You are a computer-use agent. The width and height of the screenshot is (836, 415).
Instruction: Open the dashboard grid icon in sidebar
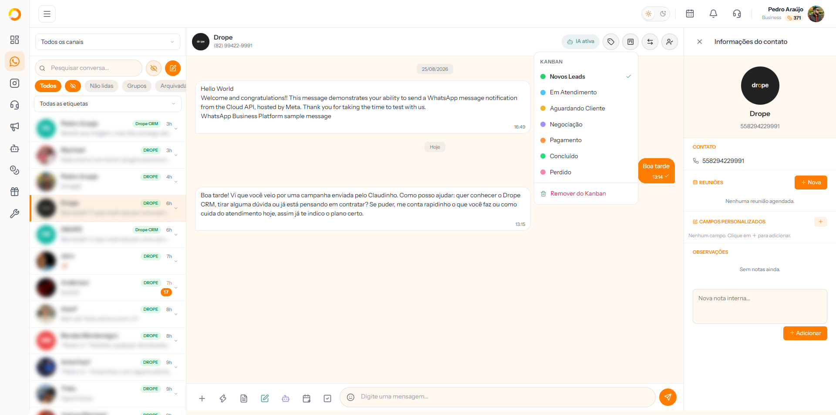14,40
